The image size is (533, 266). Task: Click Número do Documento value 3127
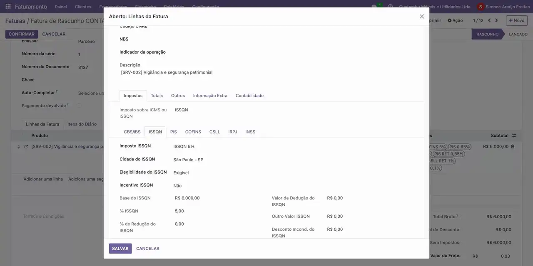[x=83, y=67]
